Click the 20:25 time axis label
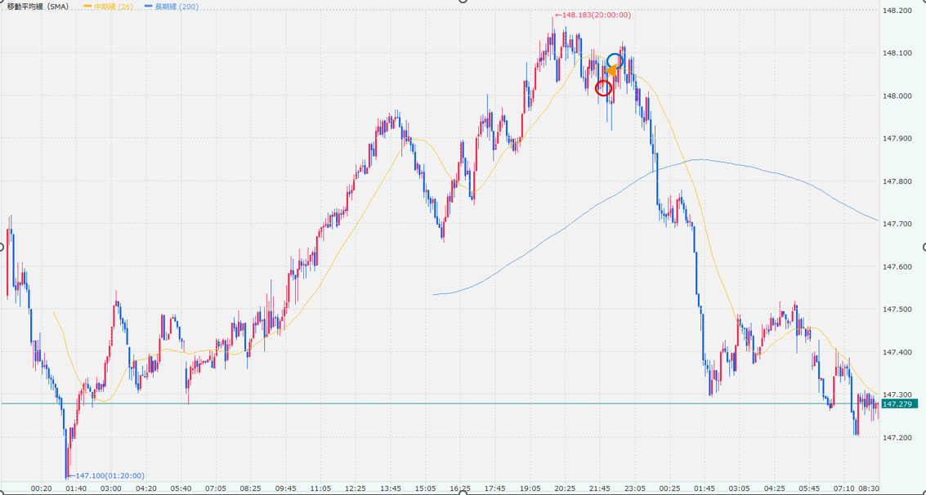926x495 pixels. click(566, 488)
